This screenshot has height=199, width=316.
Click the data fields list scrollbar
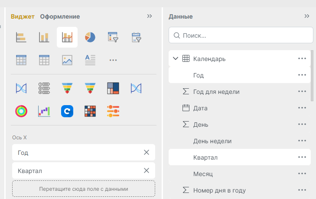[x=312, y=76]
